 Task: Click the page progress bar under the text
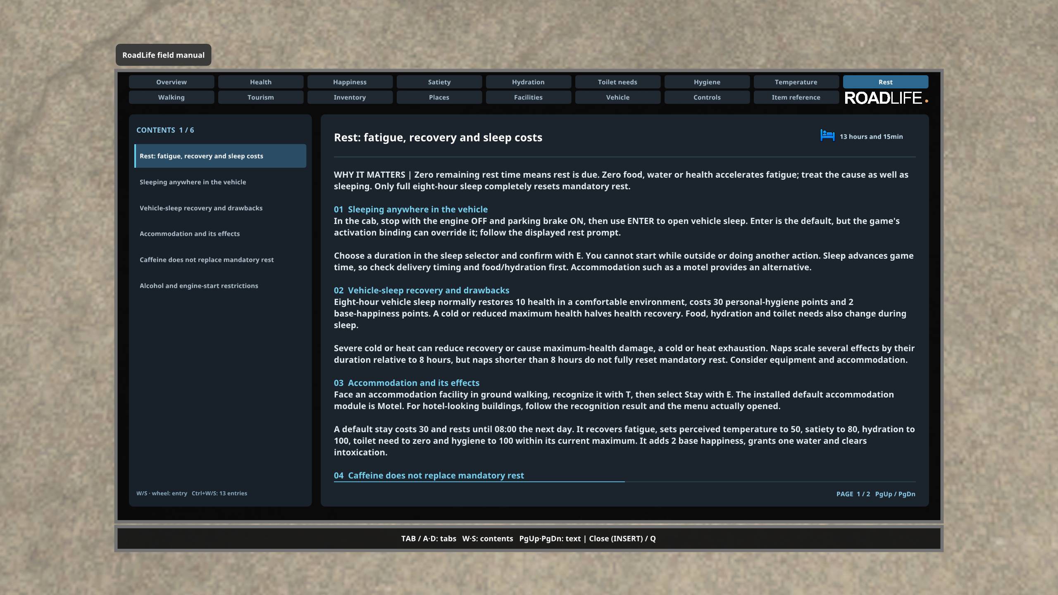625,482
